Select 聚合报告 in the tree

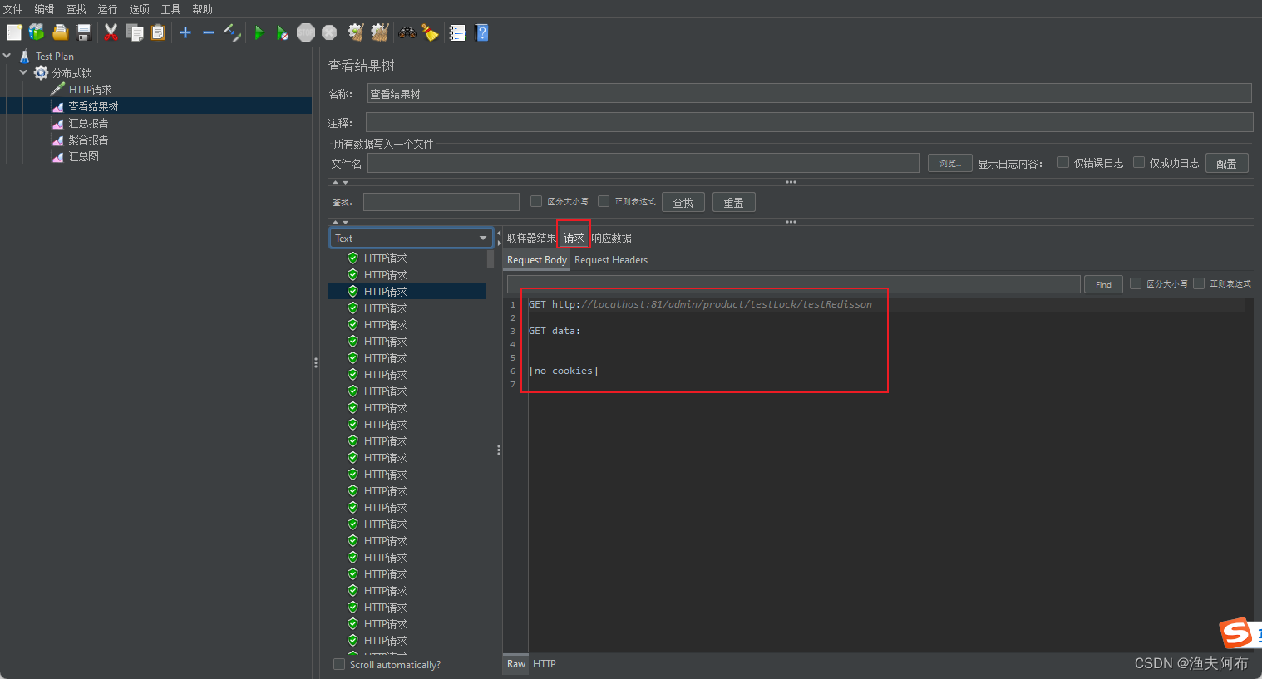coord(88,140)
